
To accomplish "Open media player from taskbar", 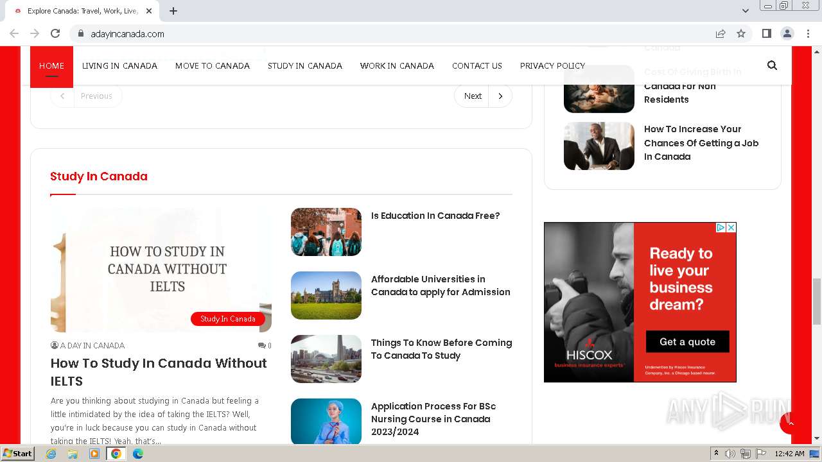I will [94, 454].
